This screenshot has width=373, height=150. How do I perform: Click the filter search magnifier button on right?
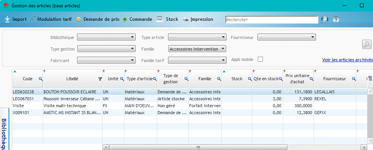pos(366,44)
